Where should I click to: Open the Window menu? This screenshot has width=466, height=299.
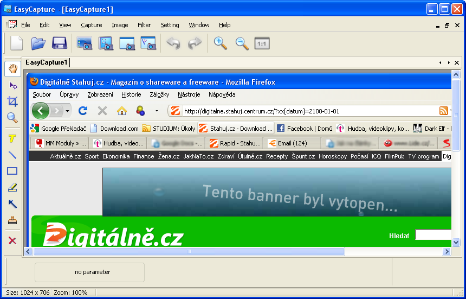(199, 25)
